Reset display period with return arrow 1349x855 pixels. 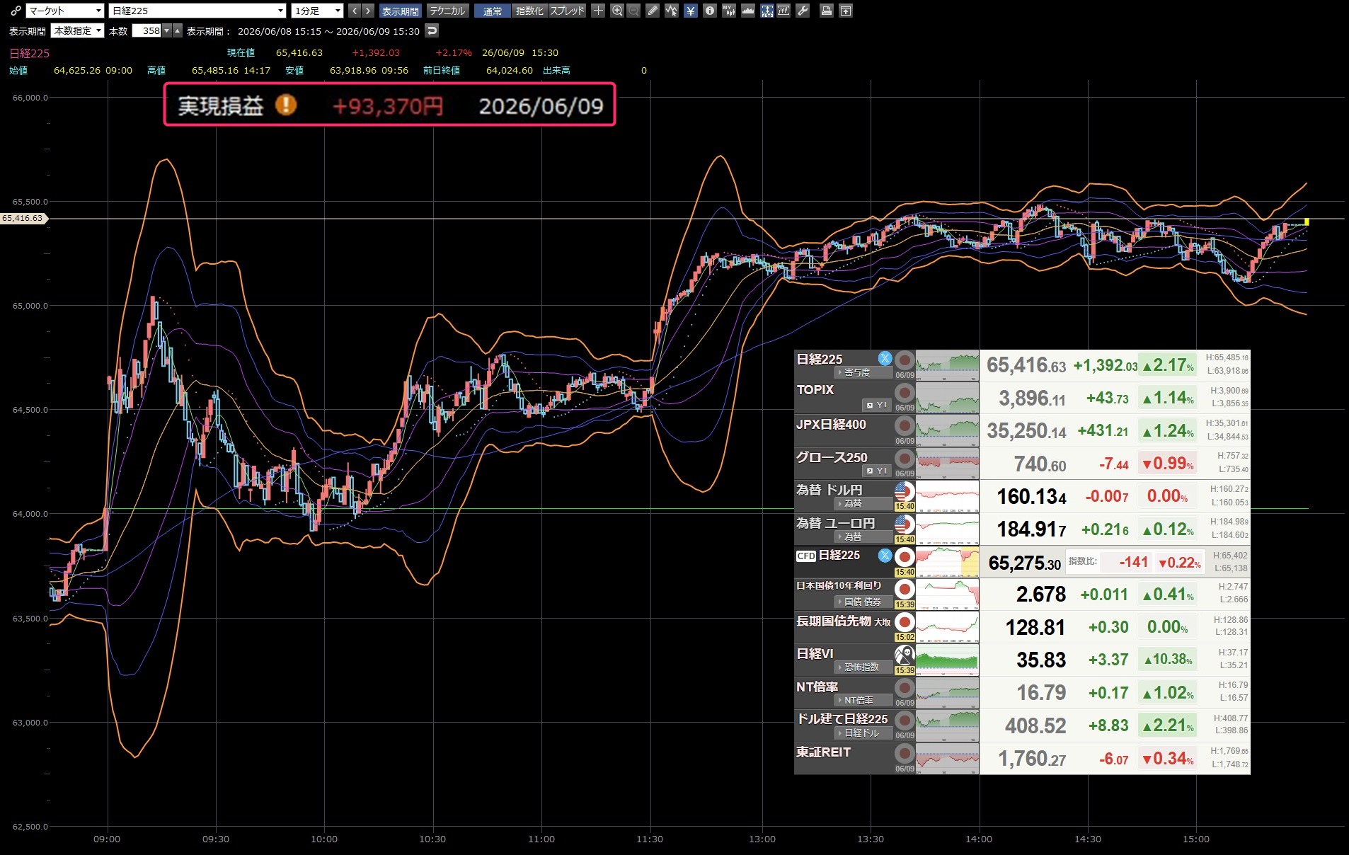pyautogui.click(x=432, y=30)
